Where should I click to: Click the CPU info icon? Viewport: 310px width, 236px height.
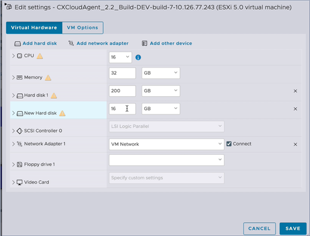pyautogui.click(x=138, y=57)
